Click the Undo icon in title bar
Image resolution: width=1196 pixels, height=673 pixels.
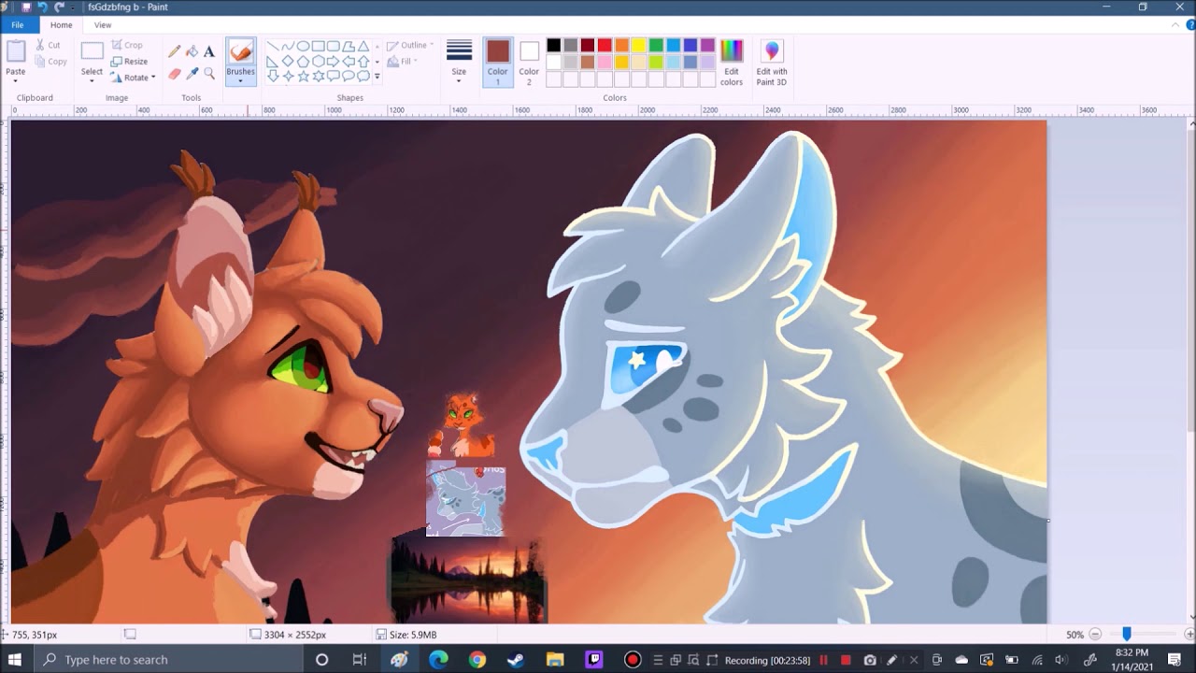coord(42,7)
